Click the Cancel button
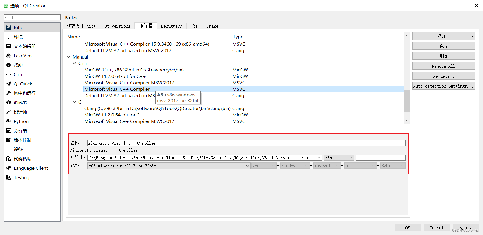The height and width of the screenshot is (235, 483). (x=436, y=228)
